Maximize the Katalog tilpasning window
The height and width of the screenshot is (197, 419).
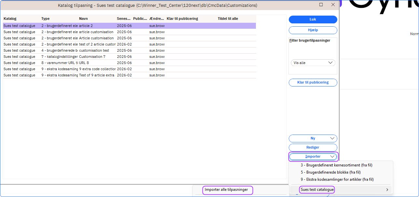coord(321,5)
